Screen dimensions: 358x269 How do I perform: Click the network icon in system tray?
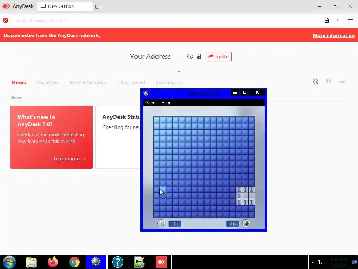click(x=321, y=262)
